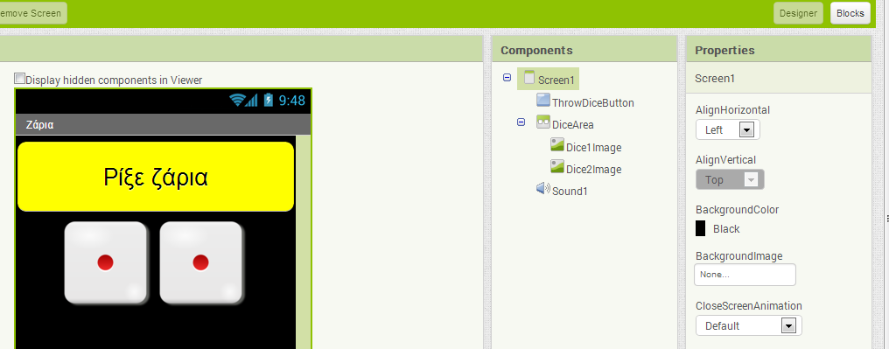Collapse the Screen1 tree node
The width and height of the screenshot is (889, 349).
pos(507,78)
